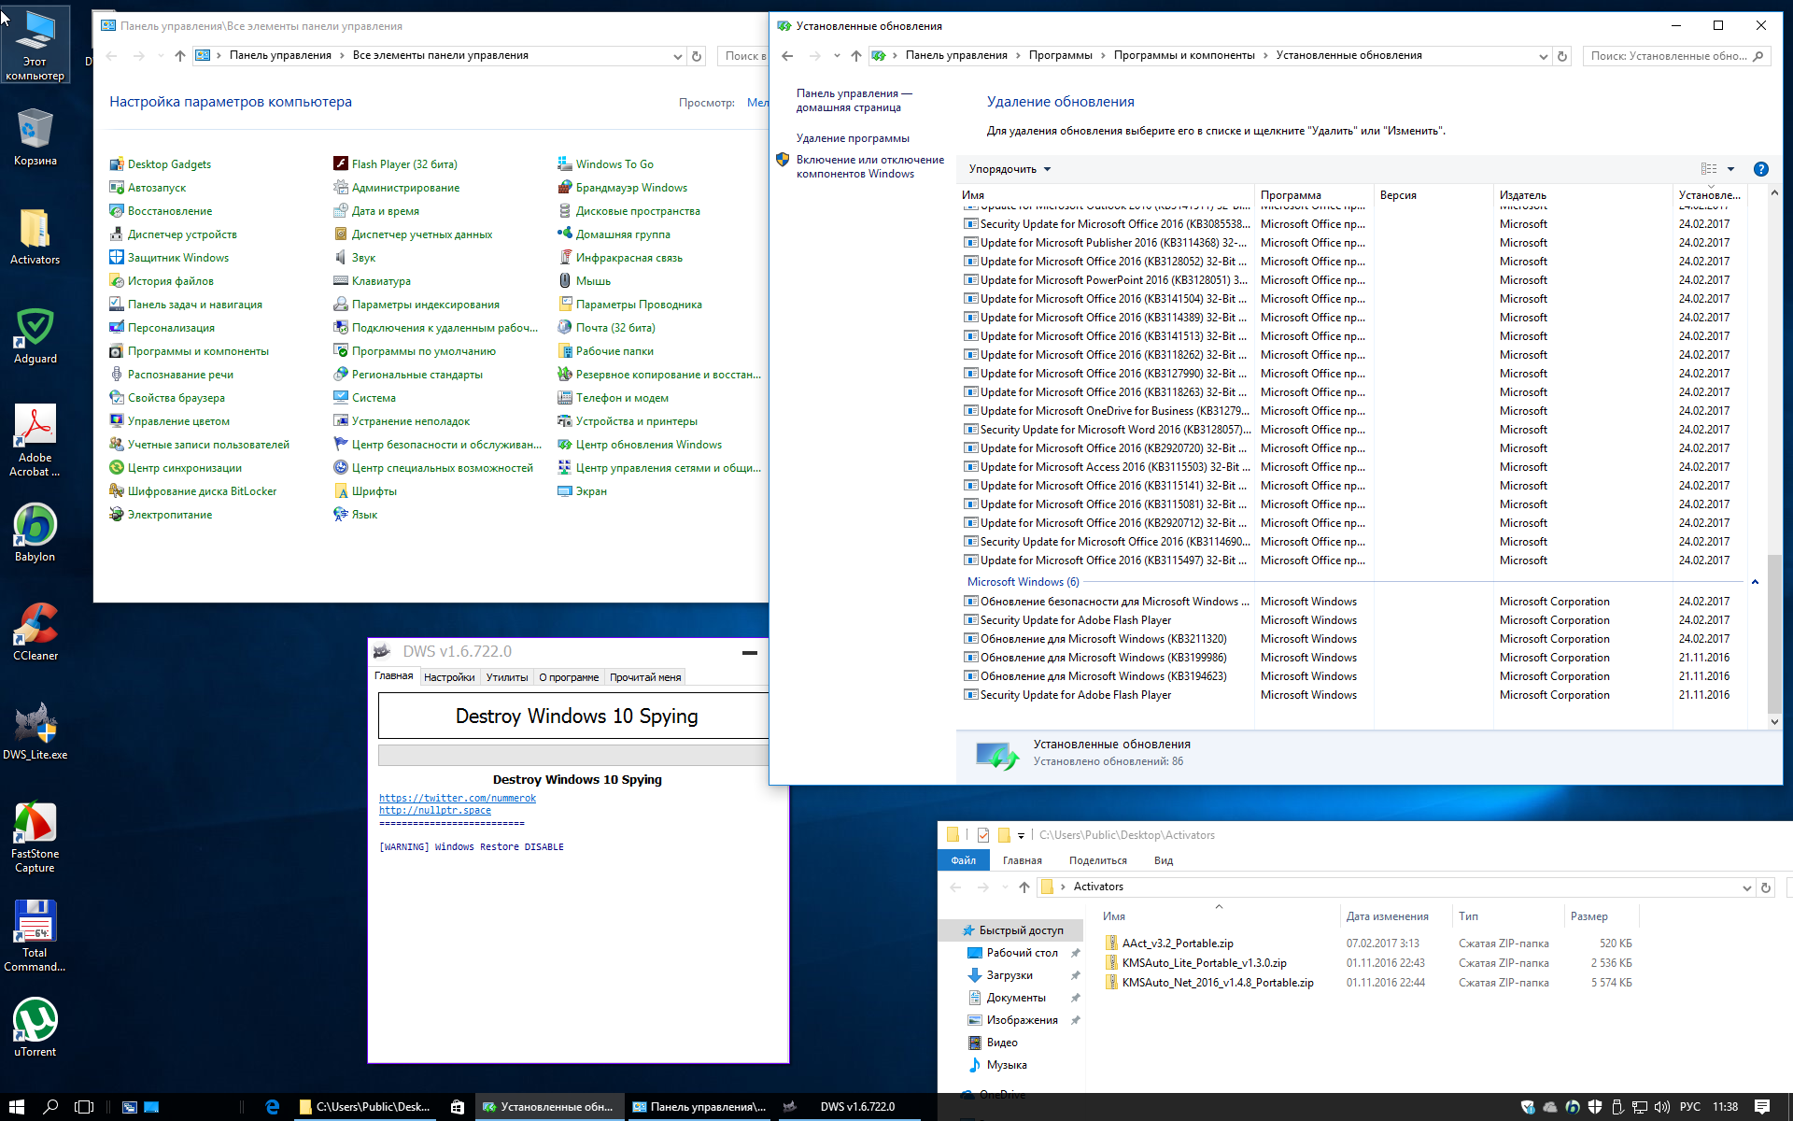Open the twitter.com/nummerok link
The image size is (1793, 1121).
pos(458,798)
